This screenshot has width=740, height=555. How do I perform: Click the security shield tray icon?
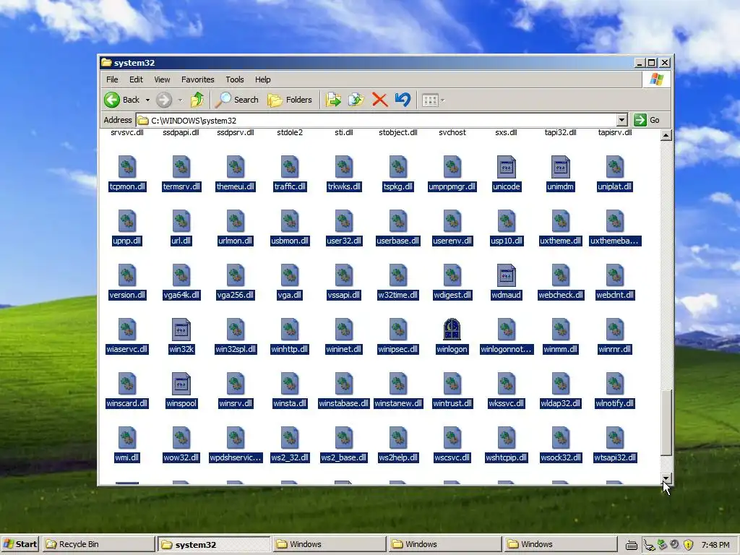point(689,545)
